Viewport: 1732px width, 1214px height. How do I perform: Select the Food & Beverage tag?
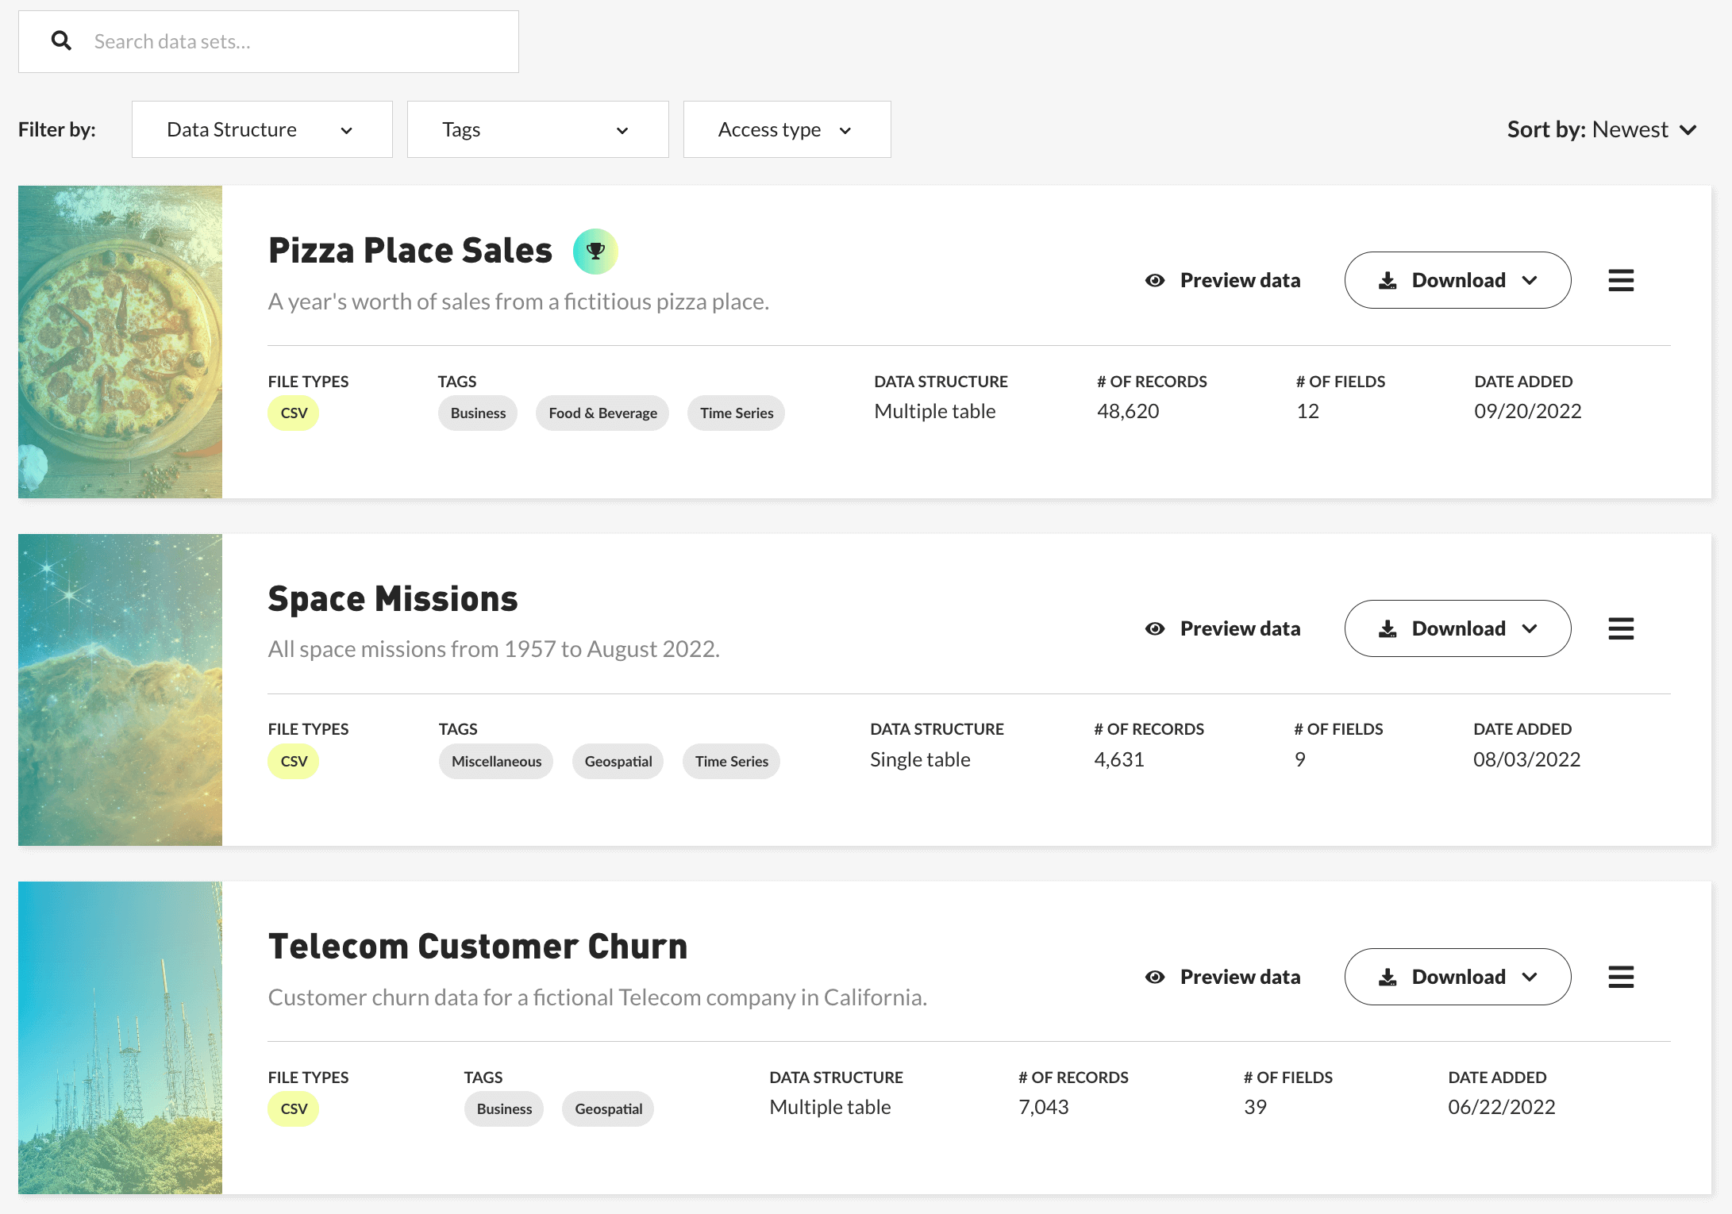602,413
